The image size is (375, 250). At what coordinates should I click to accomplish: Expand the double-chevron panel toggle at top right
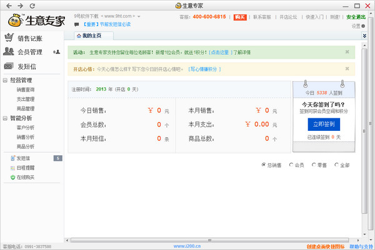tap(364, 36)
